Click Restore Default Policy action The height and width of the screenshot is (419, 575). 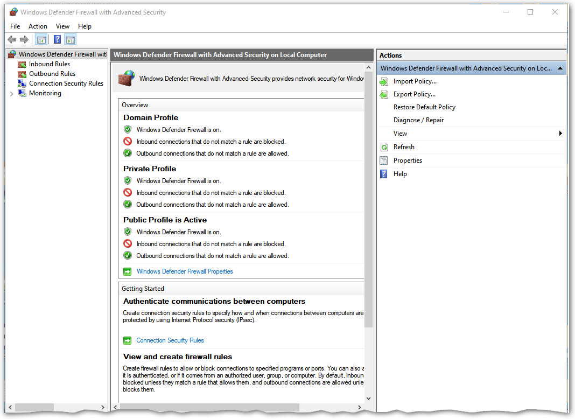pos(425,107)
